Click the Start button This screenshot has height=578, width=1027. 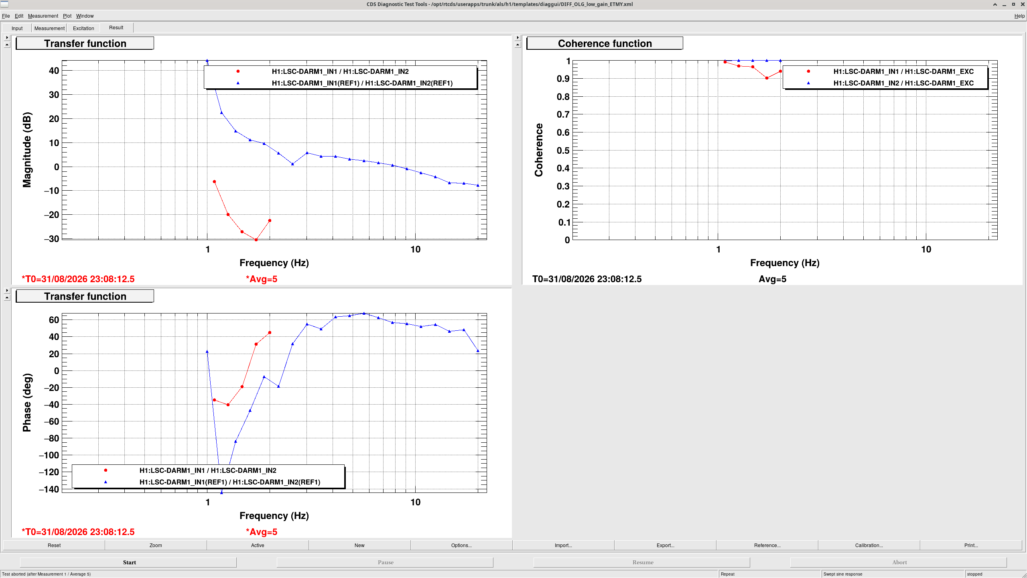128,562
